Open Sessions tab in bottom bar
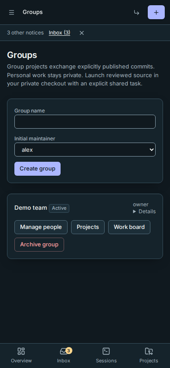Image resolution: width=170 pixels, height=368 pixels. (x=106, y=355)
